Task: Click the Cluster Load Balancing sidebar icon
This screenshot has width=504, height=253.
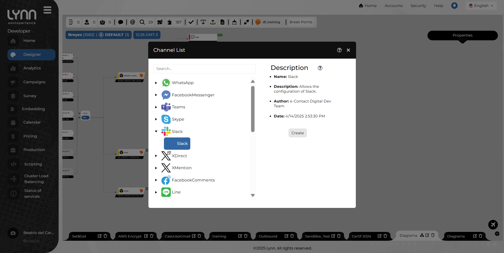Action: tap(13, 179)
